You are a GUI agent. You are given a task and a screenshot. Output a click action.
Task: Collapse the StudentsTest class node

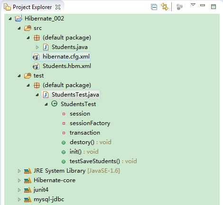[46, 104]
